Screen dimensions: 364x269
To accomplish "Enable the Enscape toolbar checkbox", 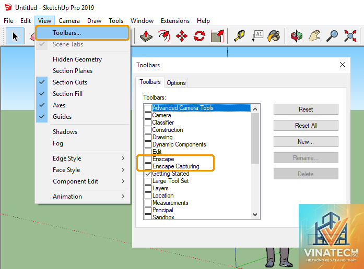I will coord(148,159).
